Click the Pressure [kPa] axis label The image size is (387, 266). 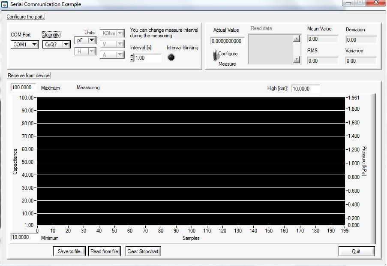tap(364, 161)
